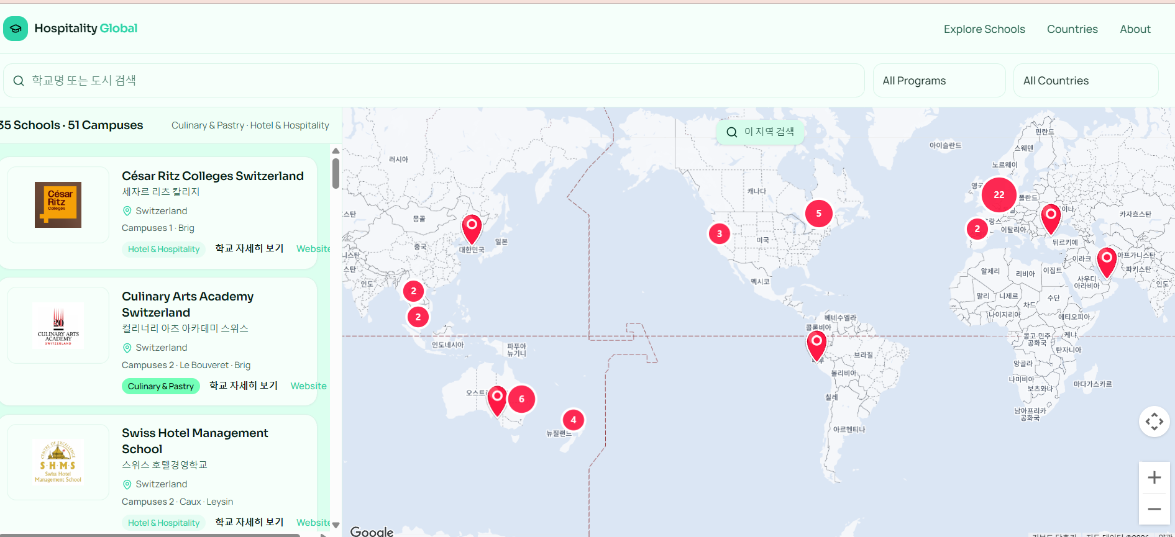Click the school list vertical scrollbar thumb
Image resolution: width=1175 pixels, height=537 pixels.
336,173
